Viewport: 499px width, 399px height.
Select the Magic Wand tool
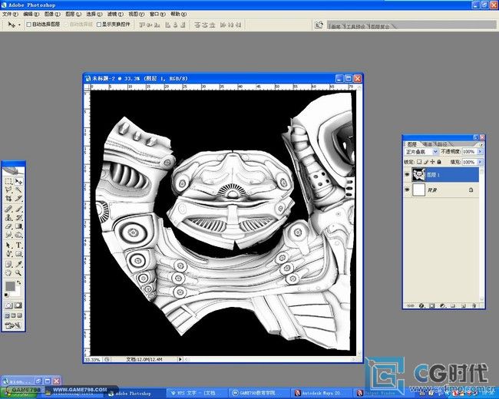(18, 190)
